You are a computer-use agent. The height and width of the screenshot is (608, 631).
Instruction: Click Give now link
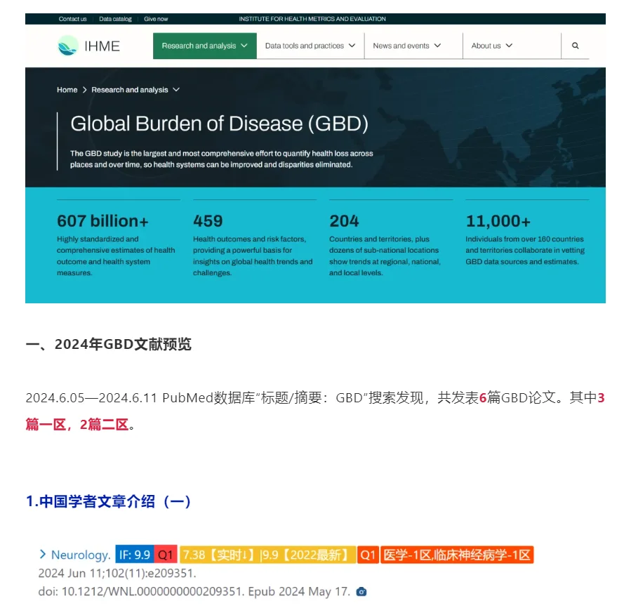point(156,19)
